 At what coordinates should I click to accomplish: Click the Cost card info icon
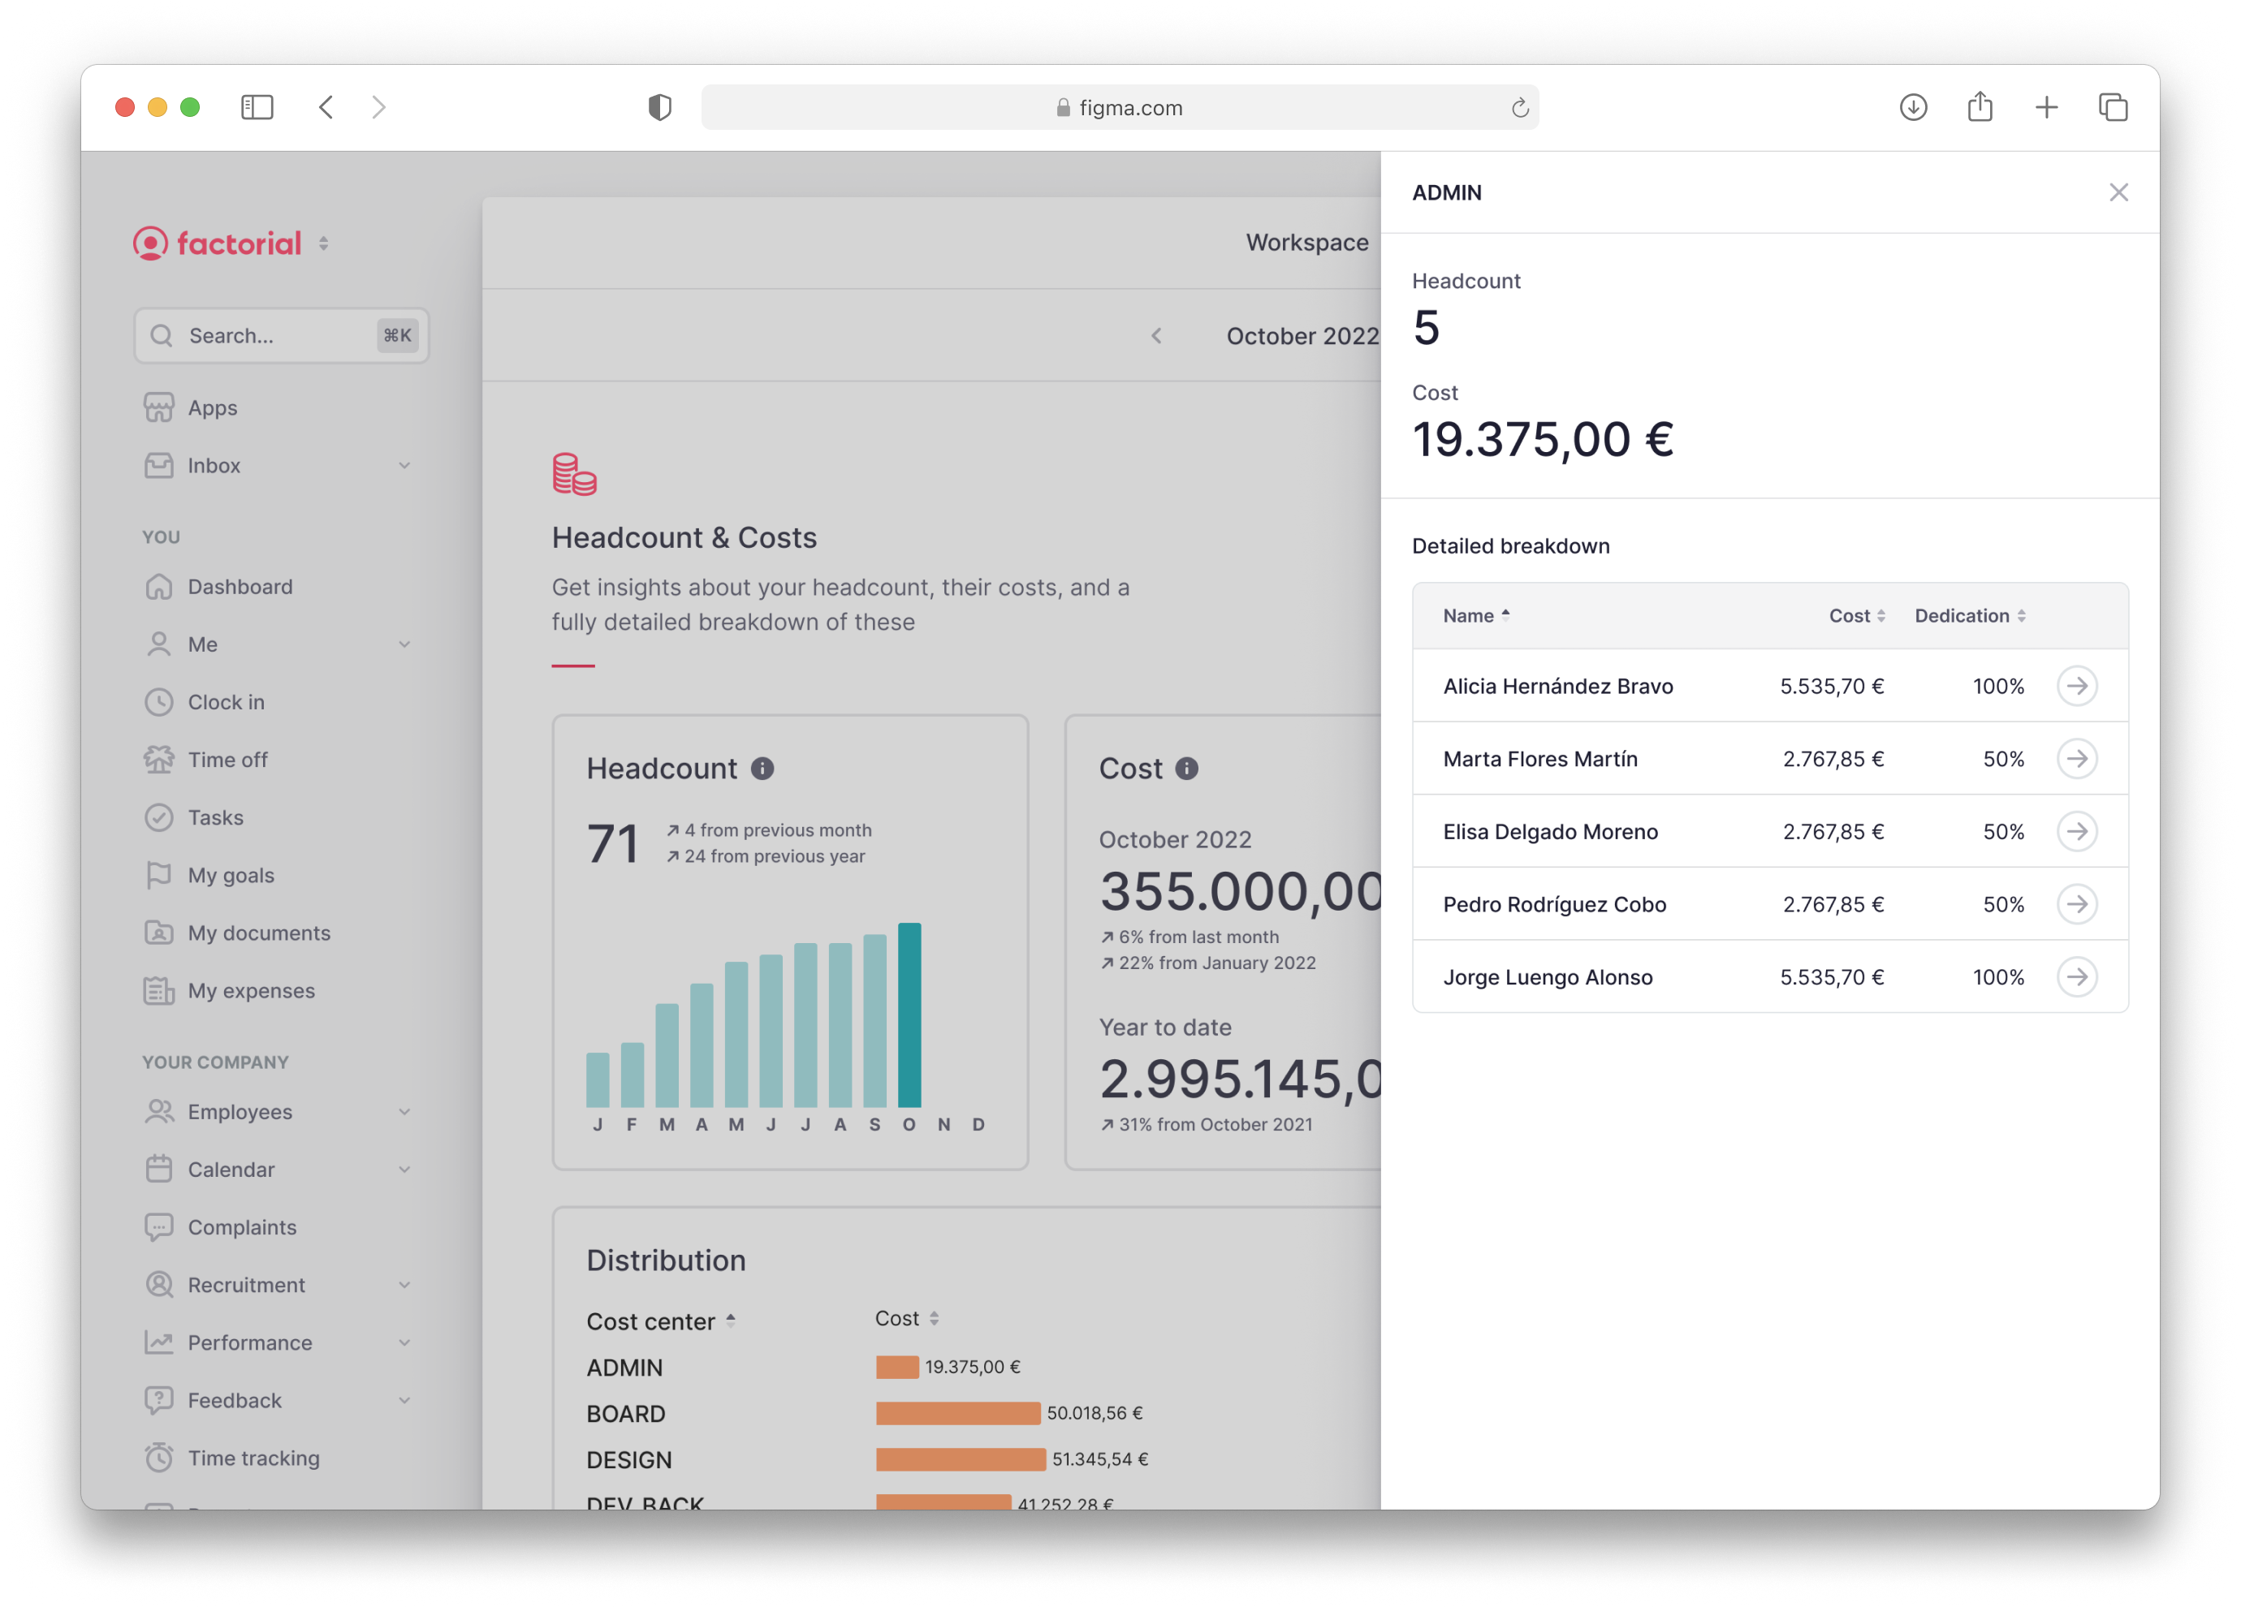[1185, 769]
